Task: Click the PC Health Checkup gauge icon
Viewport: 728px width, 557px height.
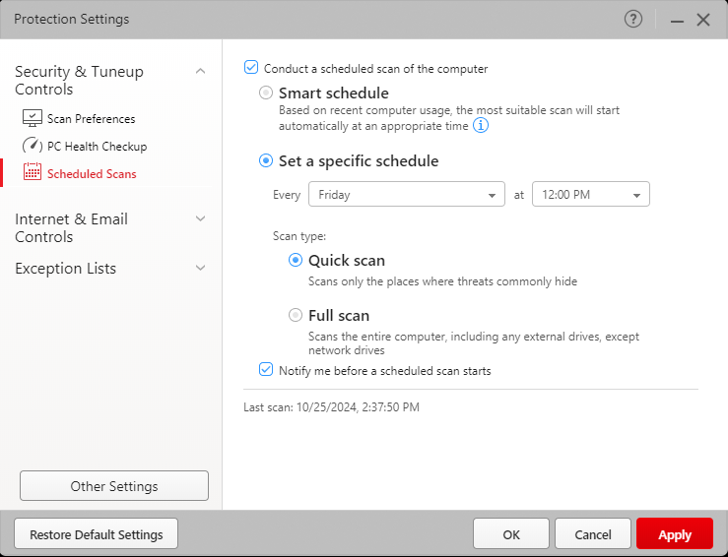Action: click(32, 147)
